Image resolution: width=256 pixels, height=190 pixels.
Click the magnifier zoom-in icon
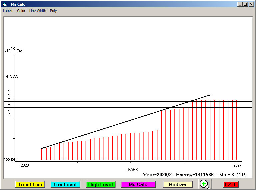point(205,184)
